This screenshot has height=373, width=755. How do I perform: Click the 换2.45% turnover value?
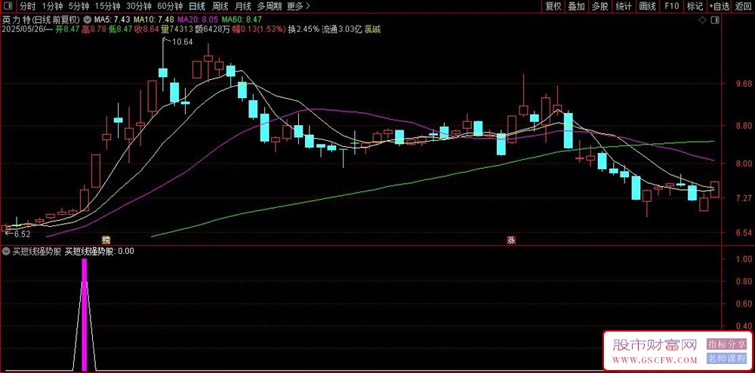[304, 29]
